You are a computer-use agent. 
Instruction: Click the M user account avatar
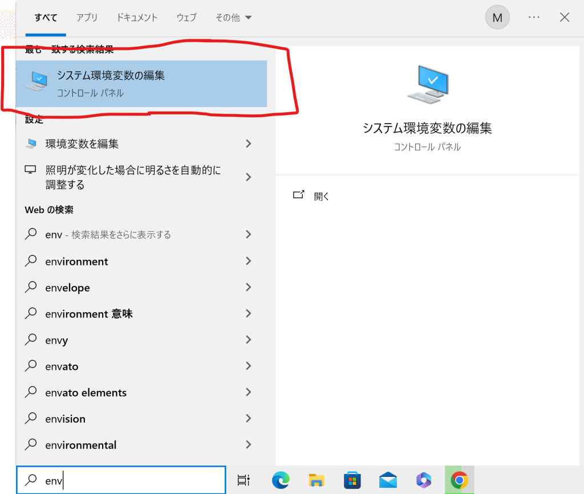[497, 18]
